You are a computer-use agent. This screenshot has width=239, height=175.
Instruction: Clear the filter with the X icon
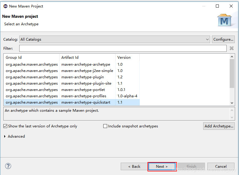tap(231, 48)
